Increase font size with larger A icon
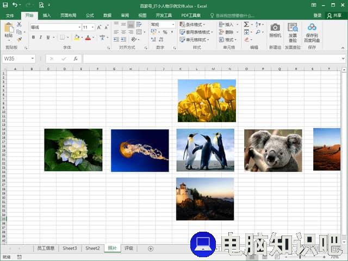 coord(99,27)
